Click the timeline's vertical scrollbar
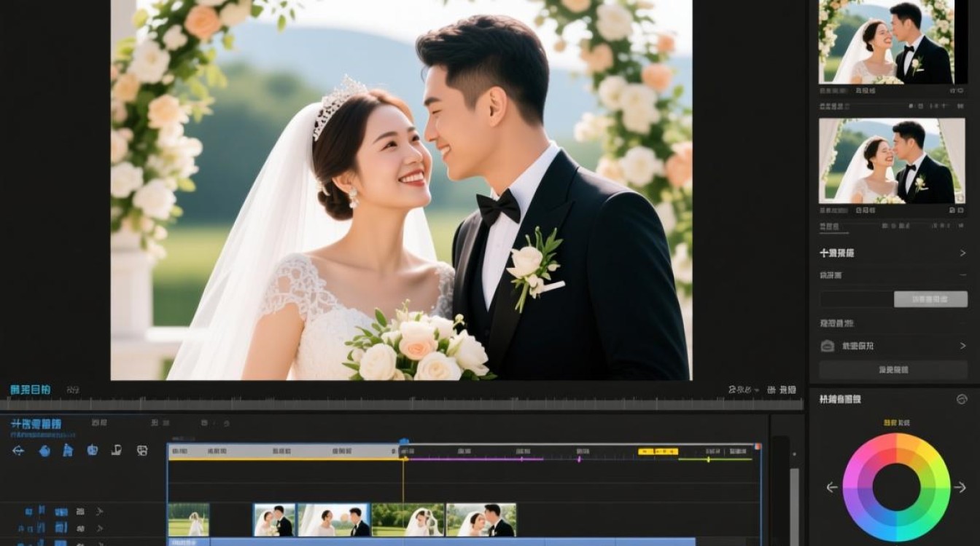 tap(794, 506)
